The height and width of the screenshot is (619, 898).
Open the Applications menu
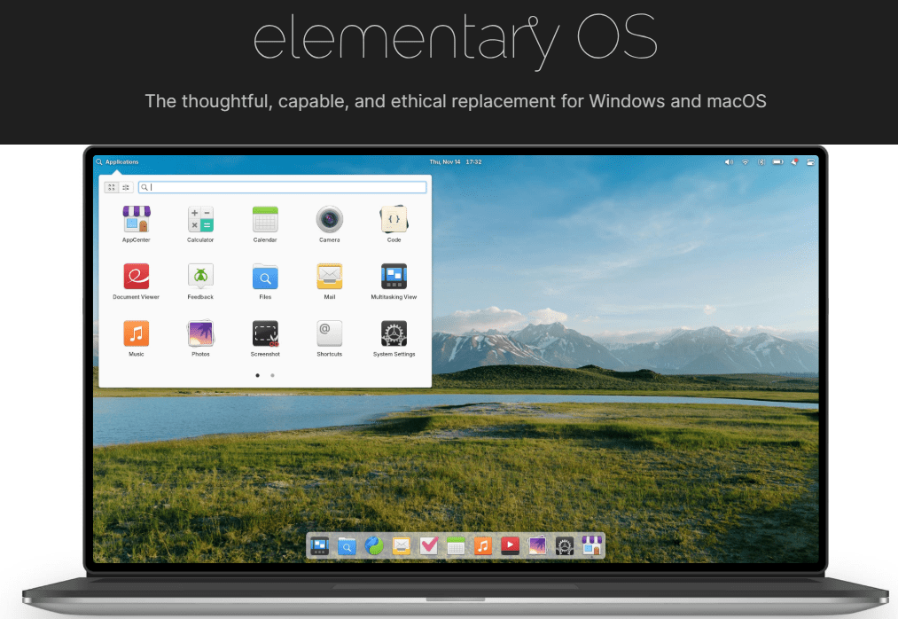[120, 161]
